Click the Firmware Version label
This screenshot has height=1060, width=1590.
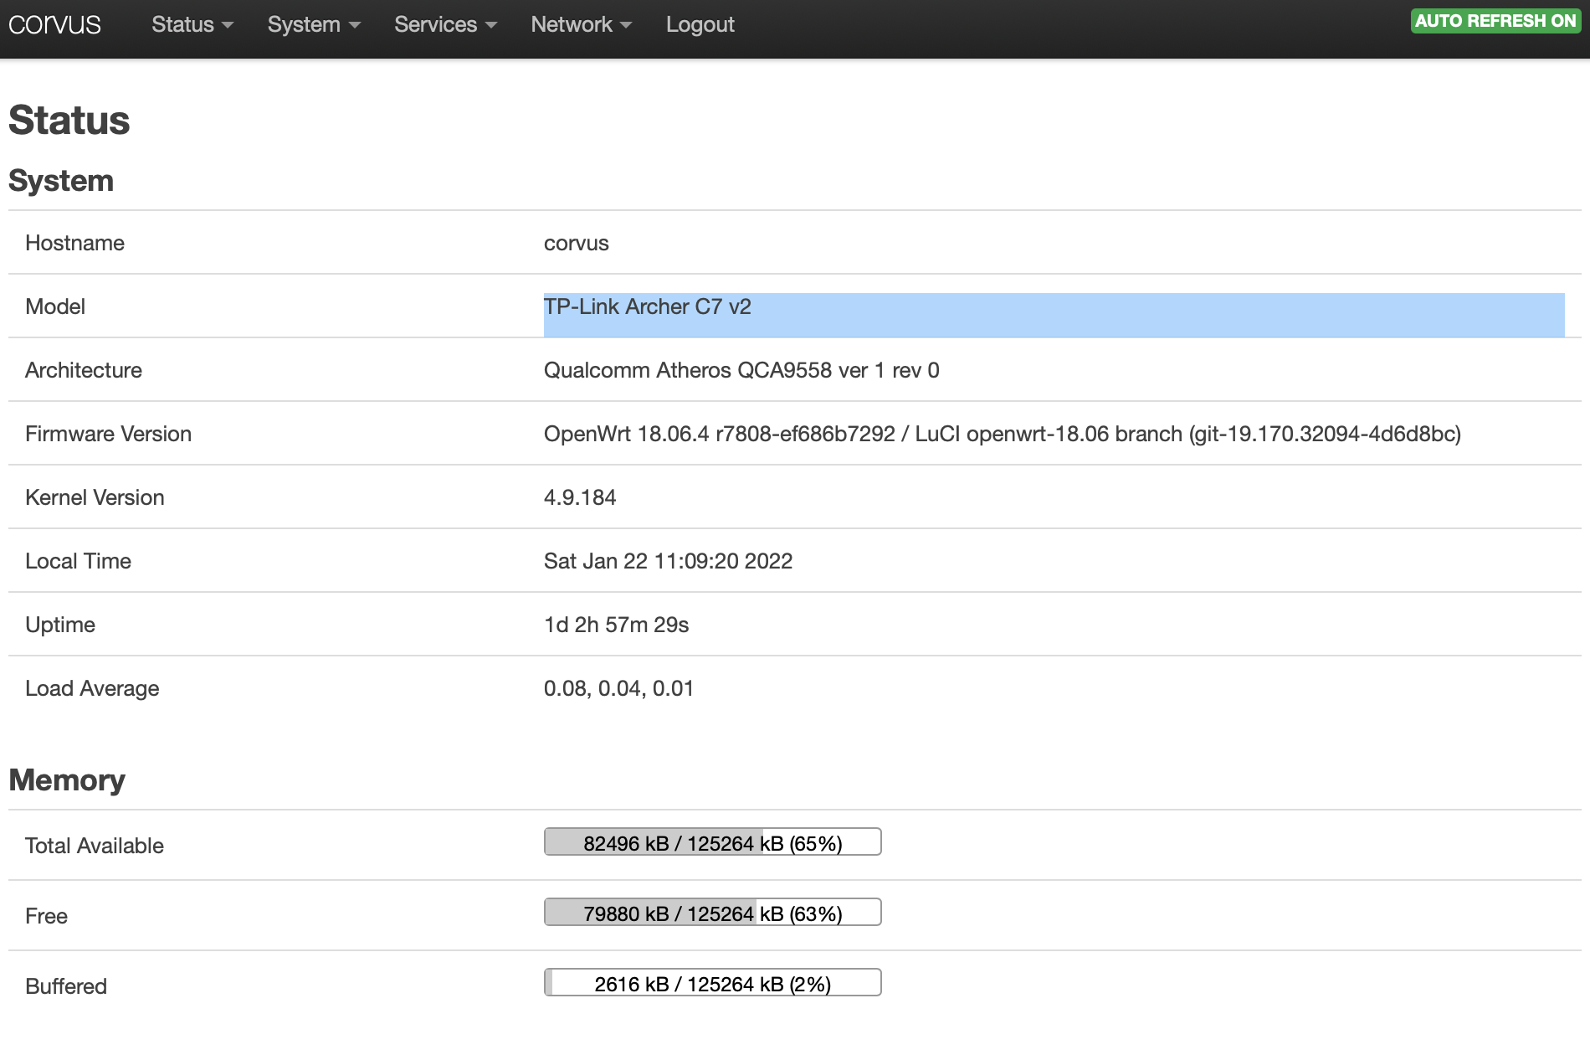click(108, 434)
